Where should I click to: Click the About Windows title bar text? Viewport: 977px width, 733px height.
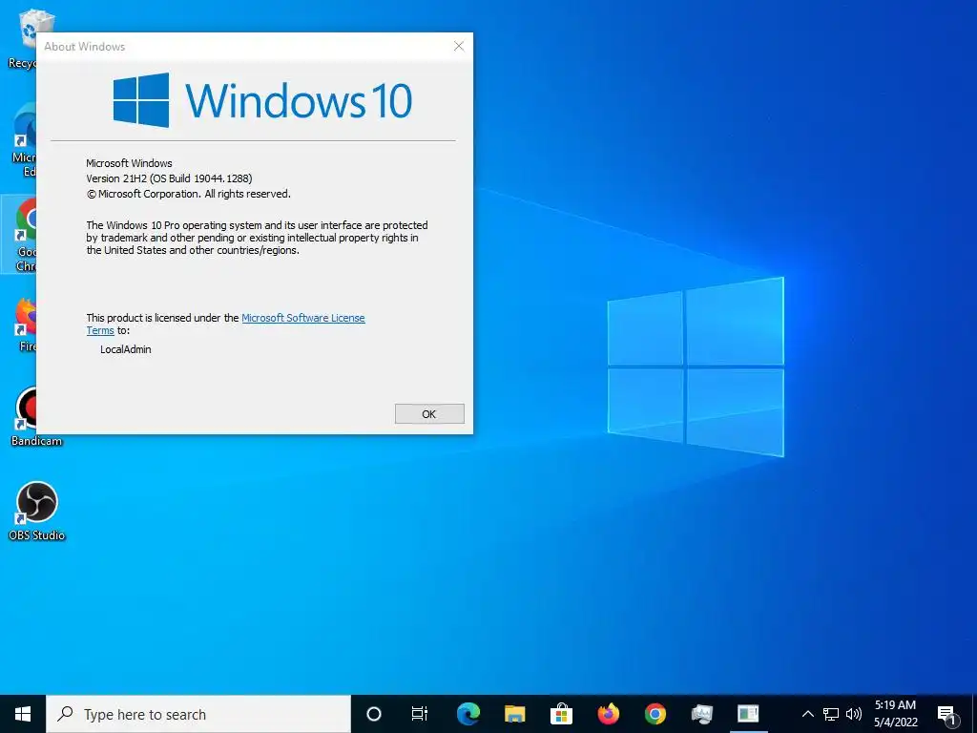[x=85, y=47]
